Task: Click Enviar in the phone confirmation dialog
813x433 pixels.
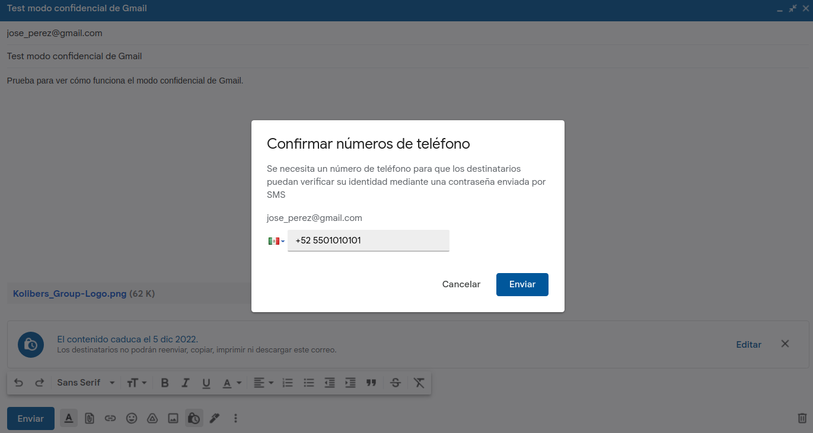Action: coord(522,284)
